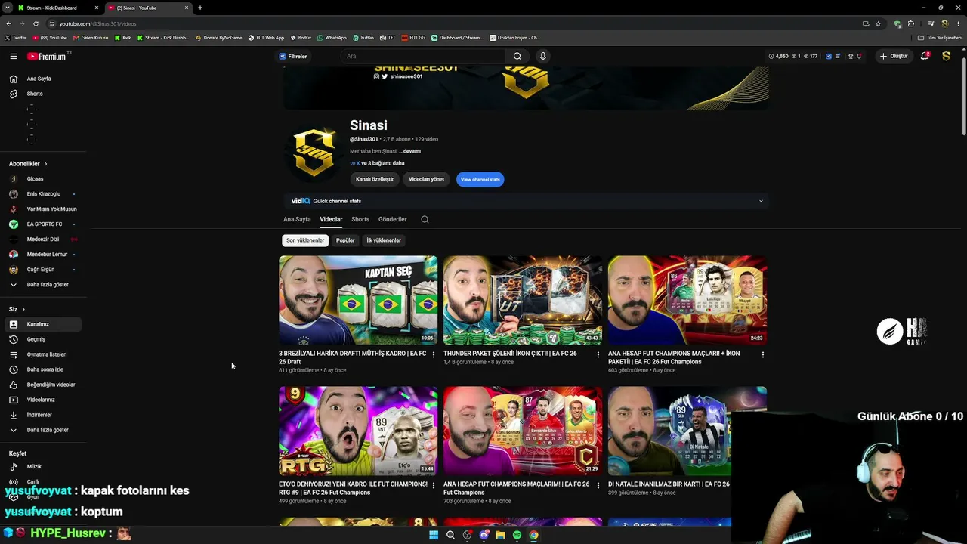This screenshot has height=544, width=967.
Task: Open the Tüm Yer İşaretleri bookmarks folder
Action: 940,37
